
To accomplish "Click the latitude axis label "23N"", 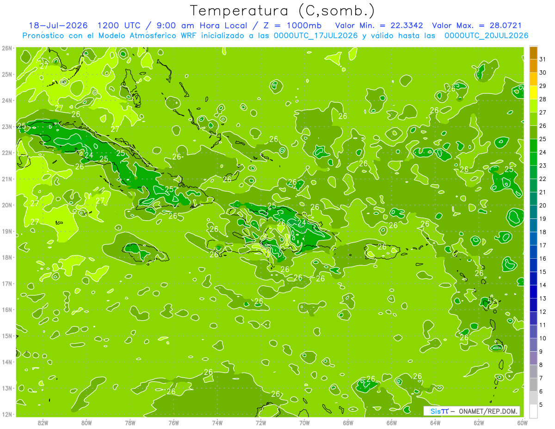I will pos(7,126).
